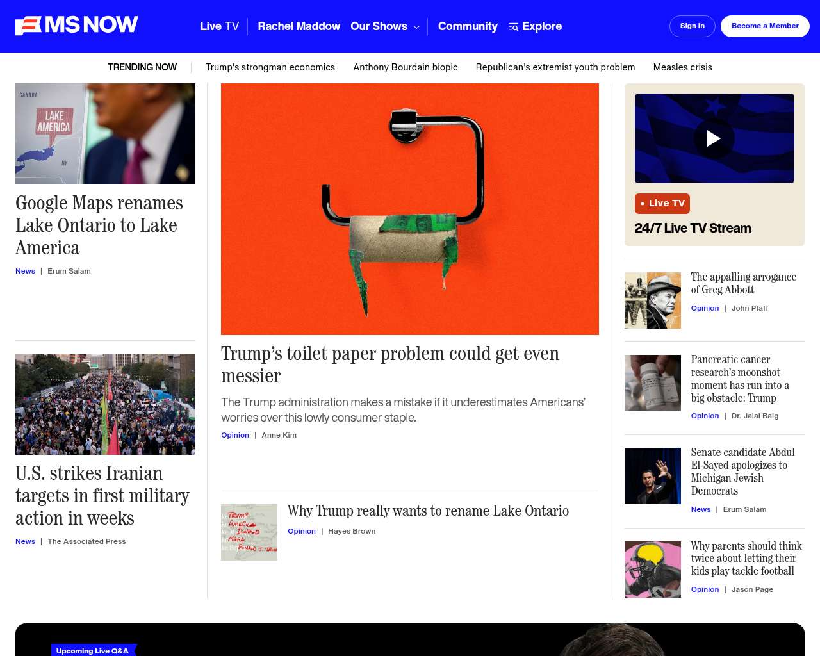Open Live TV in the navigation
Screen dimensions: 820x656
[219, 26]
